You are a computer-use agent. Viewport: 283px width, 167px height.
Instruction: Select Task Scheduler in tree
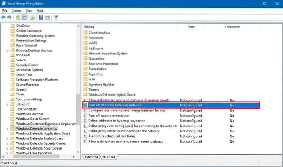[27, 109]
